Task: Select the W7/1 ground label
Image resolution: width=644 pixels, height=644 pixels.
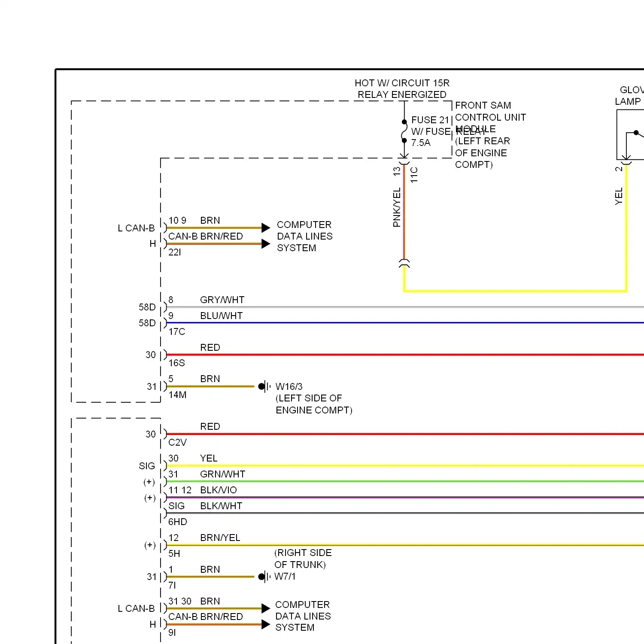Action: click(285, 577)
